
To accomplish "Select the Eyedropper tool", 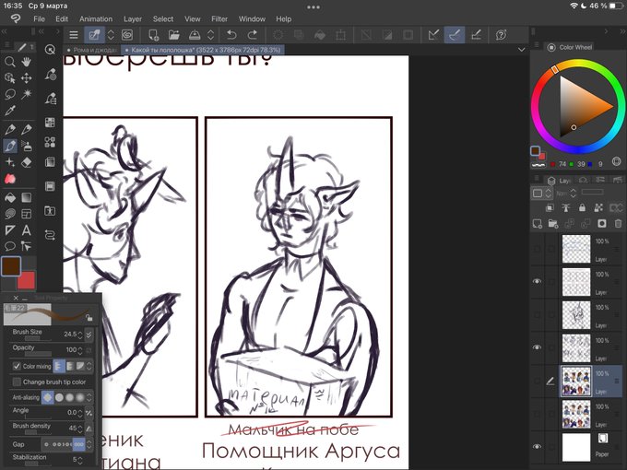I will click(10, 111).
